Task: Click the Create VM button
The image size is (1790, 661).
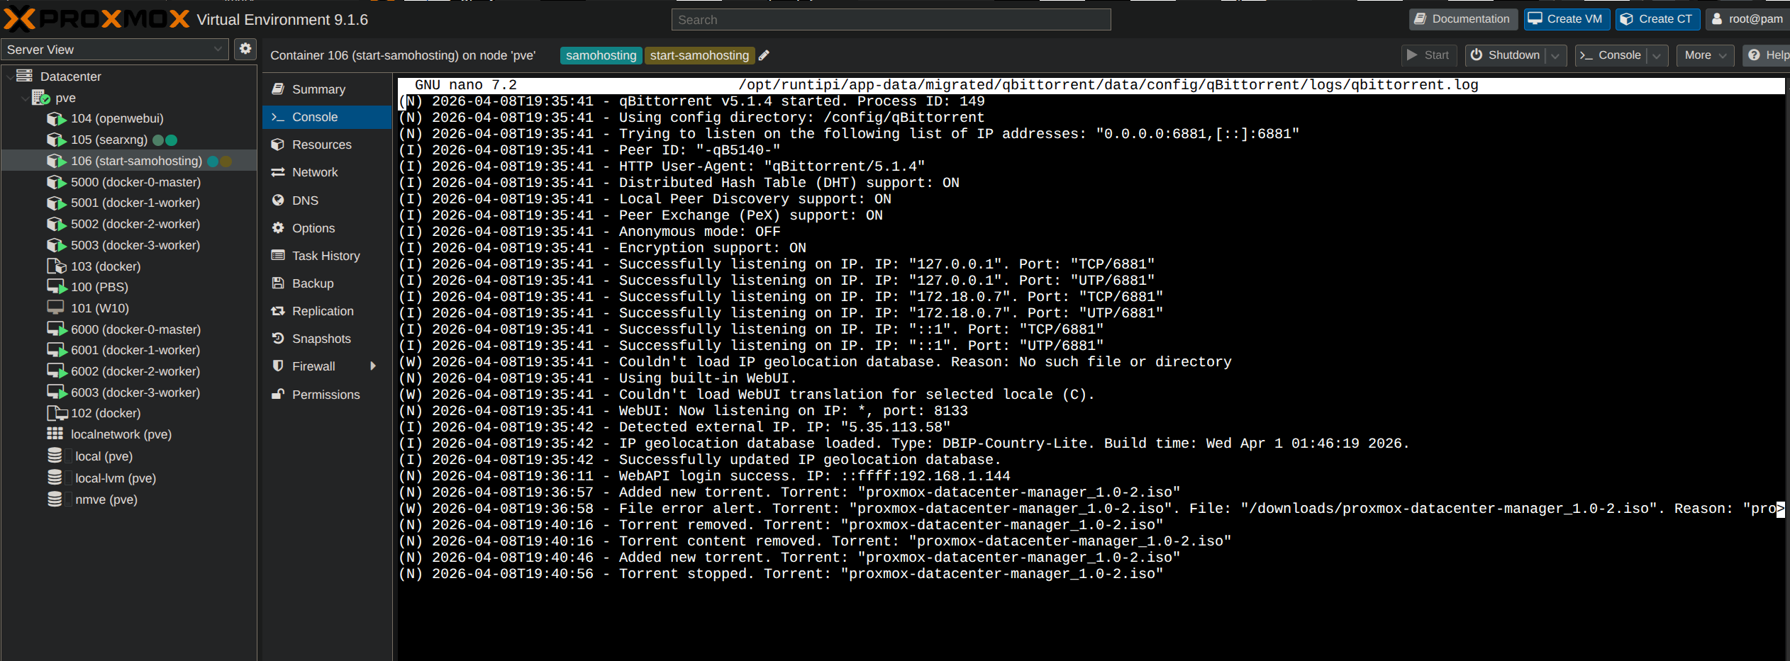Action: pos(1566,19)
